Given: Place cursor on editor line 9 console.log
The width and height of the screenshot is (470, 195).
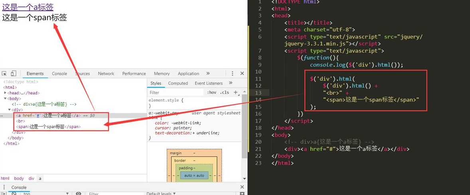Looking at the screenshot, I should (x=357, y=64).
